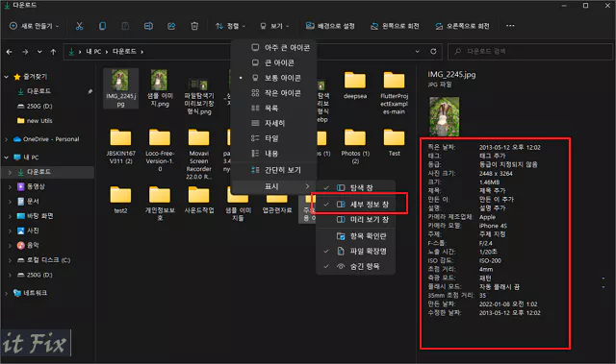This screenshot has height=364, width=616.
Task: Open the 정렬 sort dropdown
Action: tap(230, 26)
